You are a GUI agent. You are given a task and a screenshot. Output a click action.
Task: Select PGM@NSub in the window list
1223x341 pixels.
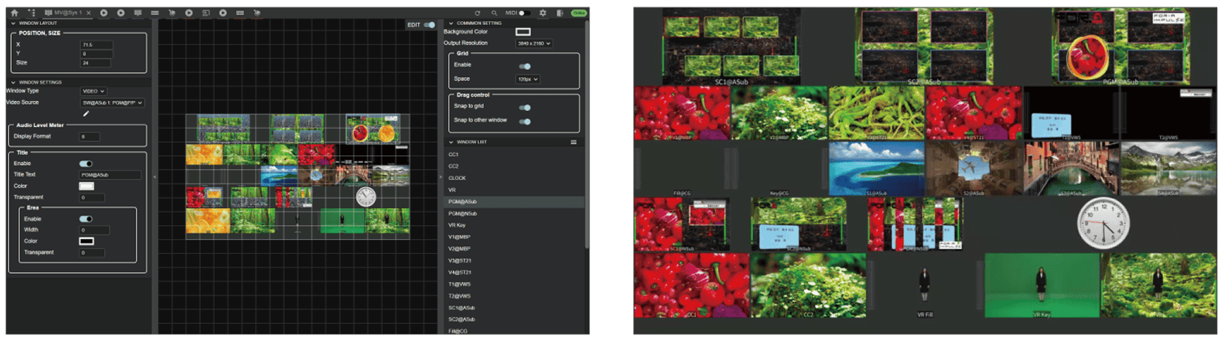tap(513, 214)
